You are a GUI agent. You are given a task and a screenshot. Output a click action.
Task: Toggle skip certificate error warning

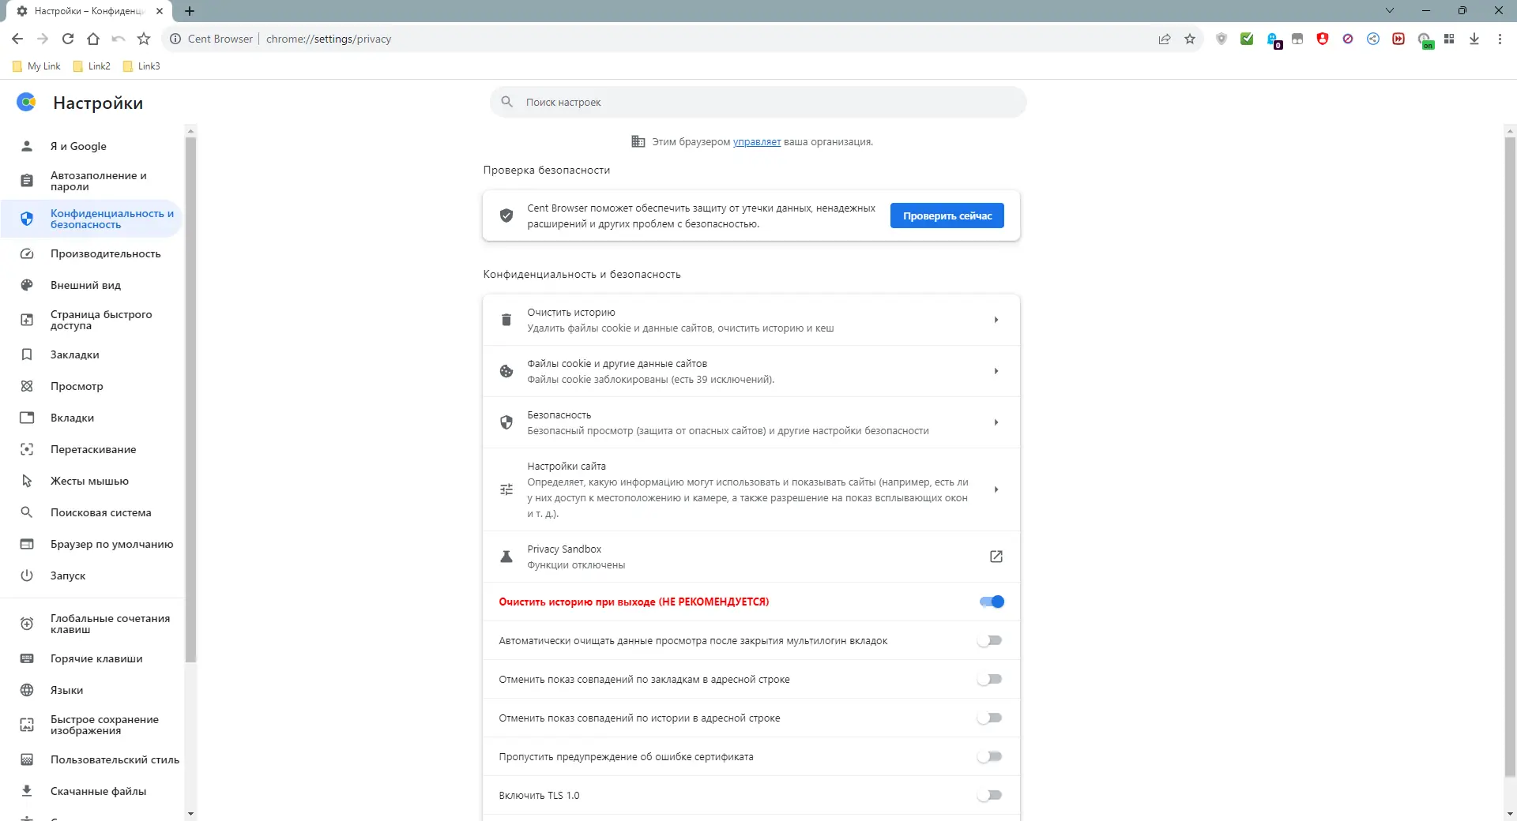(989, 756)
